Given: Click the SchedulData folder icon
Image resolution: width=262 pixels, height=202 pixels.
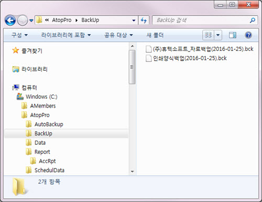Looking at the screenshot, I should pos(29,170).
